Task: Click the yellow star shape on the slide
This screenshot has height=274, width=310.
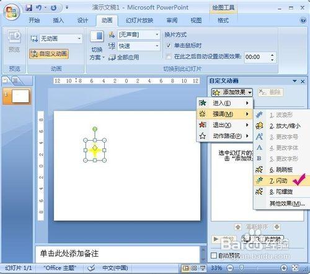Action: [95, 151]
